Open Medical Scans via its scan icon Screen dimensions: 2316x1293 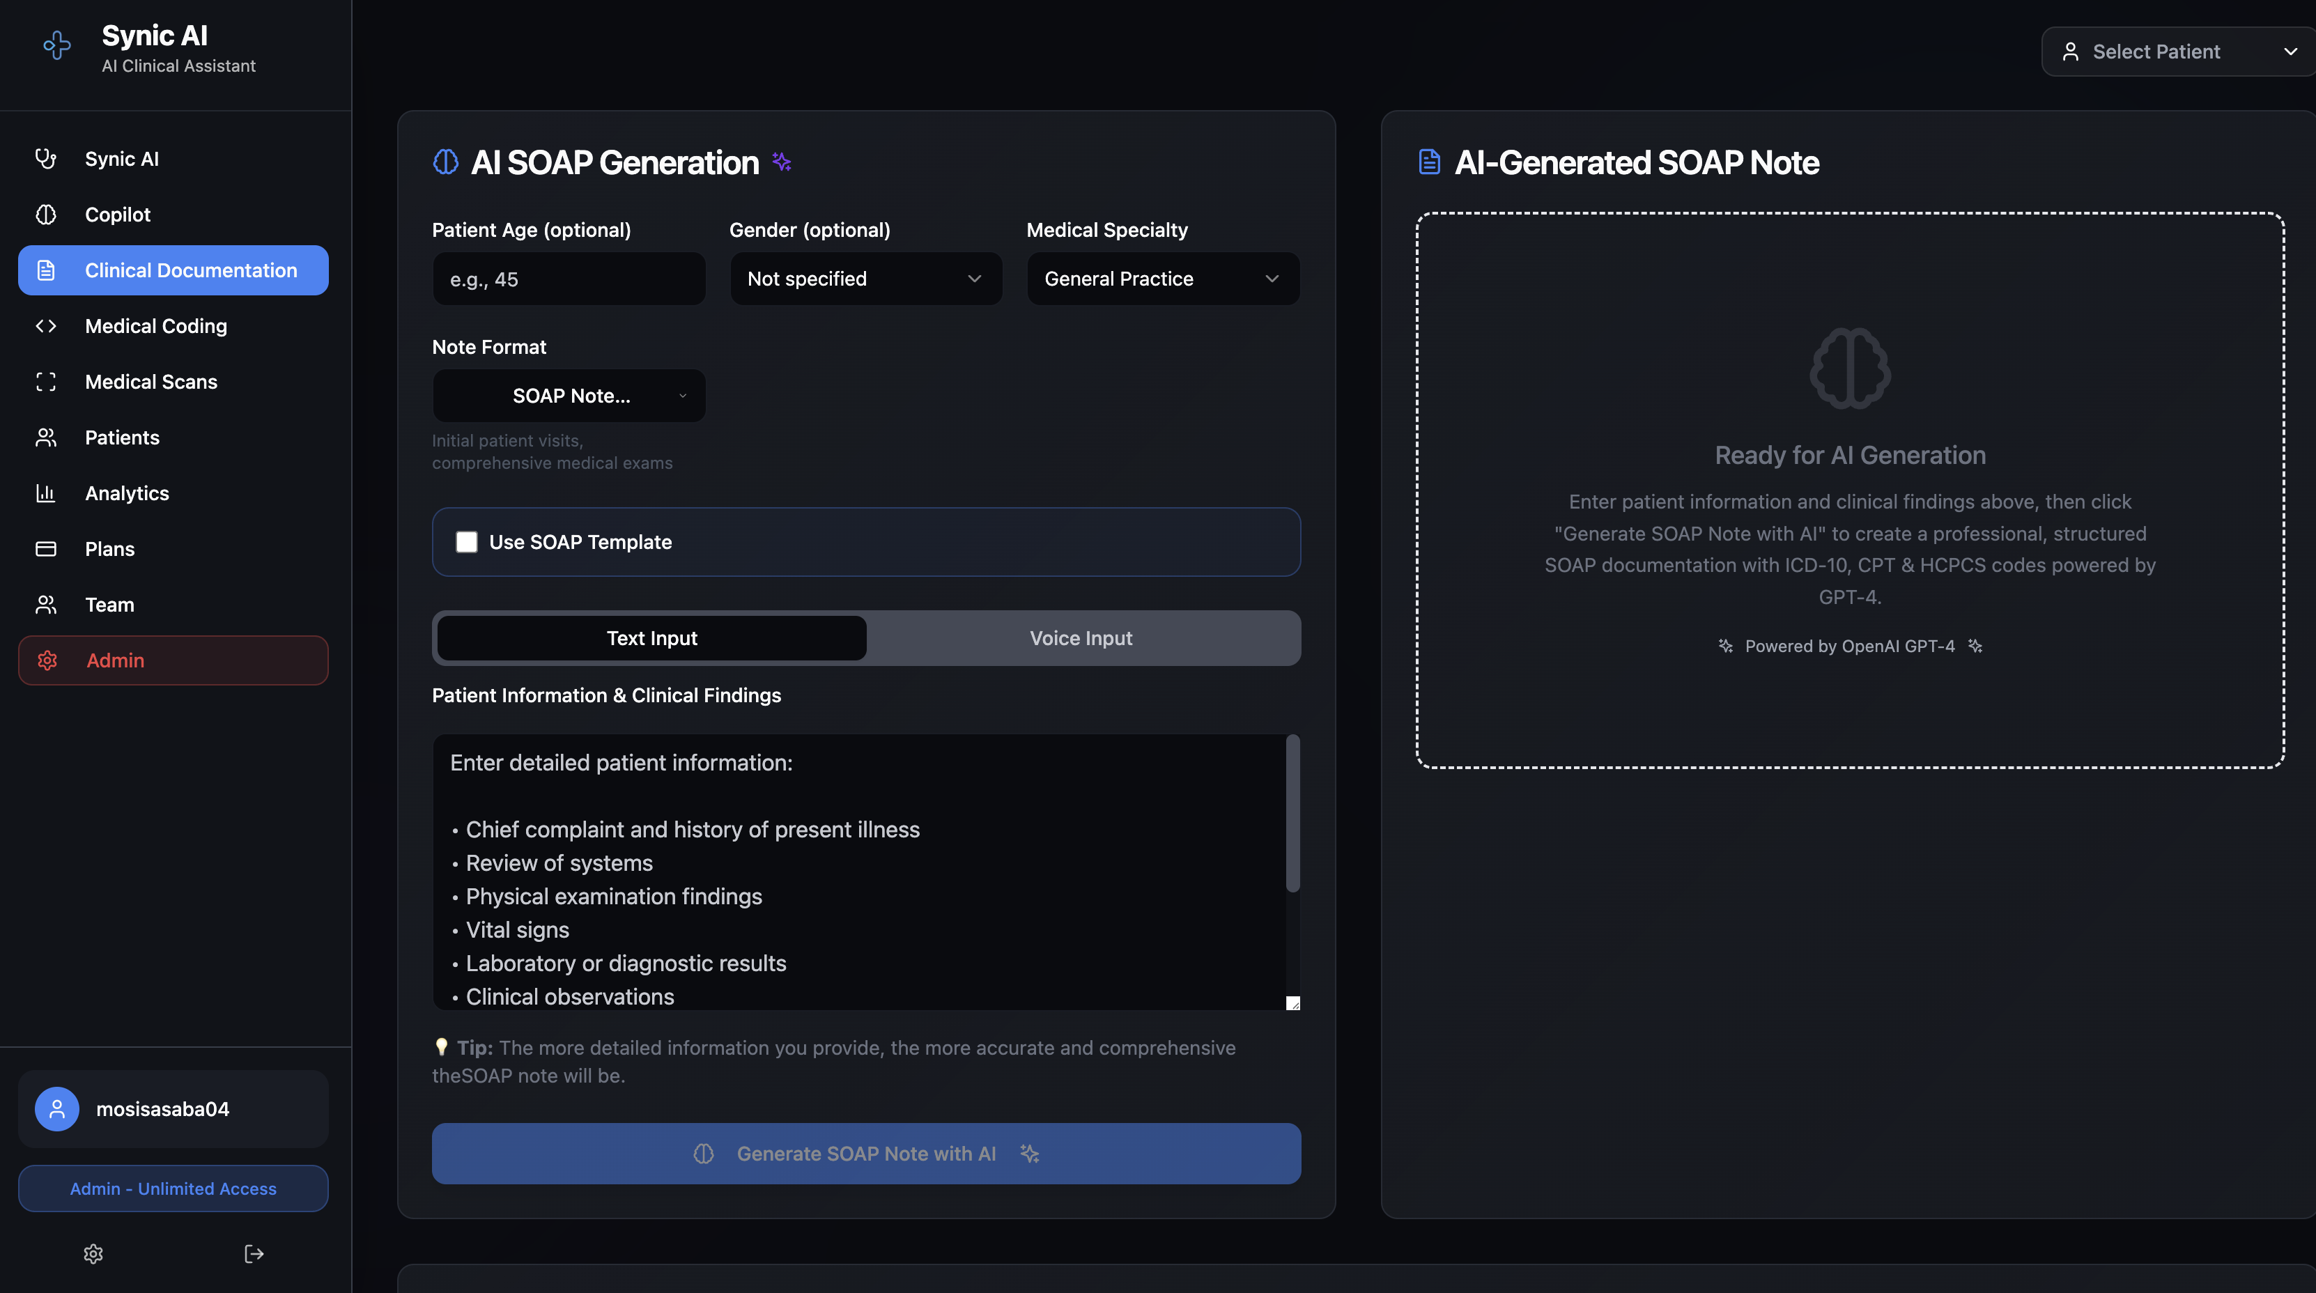click(46, 381)
